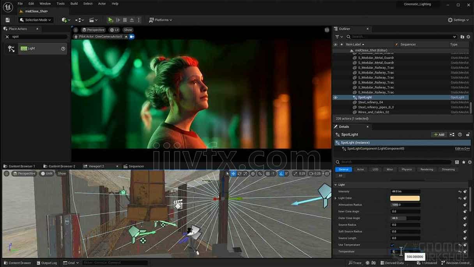Toggle scale snapping icon in Viewport 2
This screenshot has height=267, width=474.
296,174
